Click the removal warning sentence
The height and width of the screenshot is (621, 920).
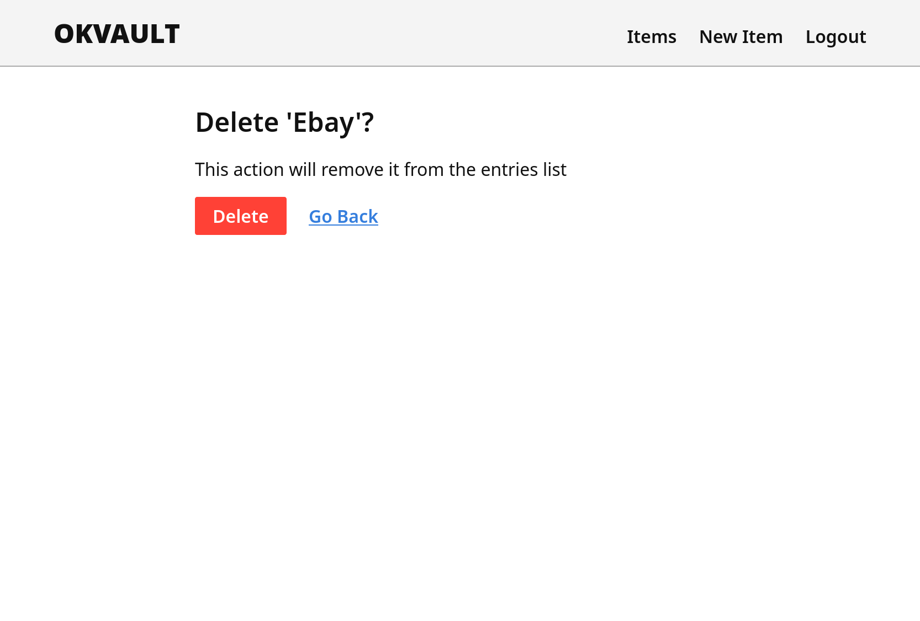[380, 169]
